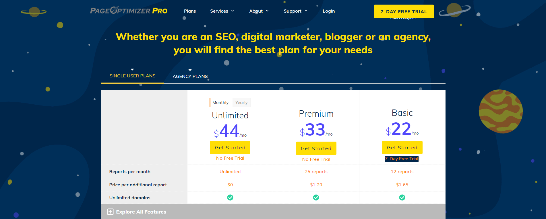The height and width of the screenshot is (219, 546).
Task: Click the Unlimited domains checkmark for Basic plan
Action: (x=402, y=198)
